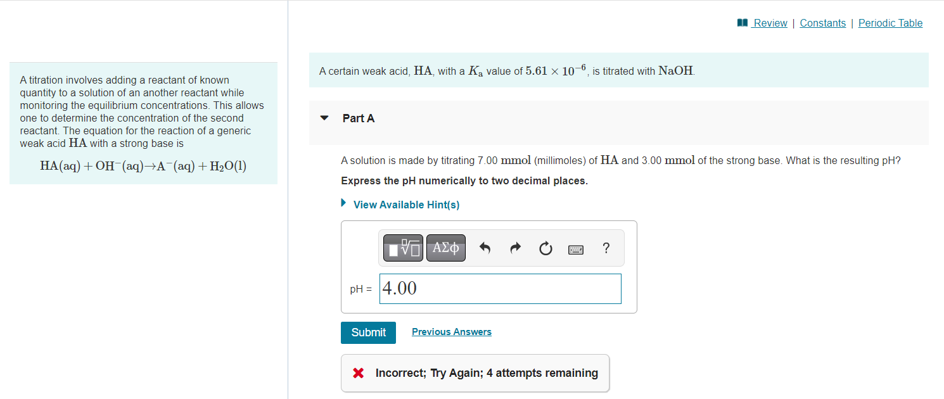Click the red X incorrect indicator
944x399 pixels.
point(358,373)
